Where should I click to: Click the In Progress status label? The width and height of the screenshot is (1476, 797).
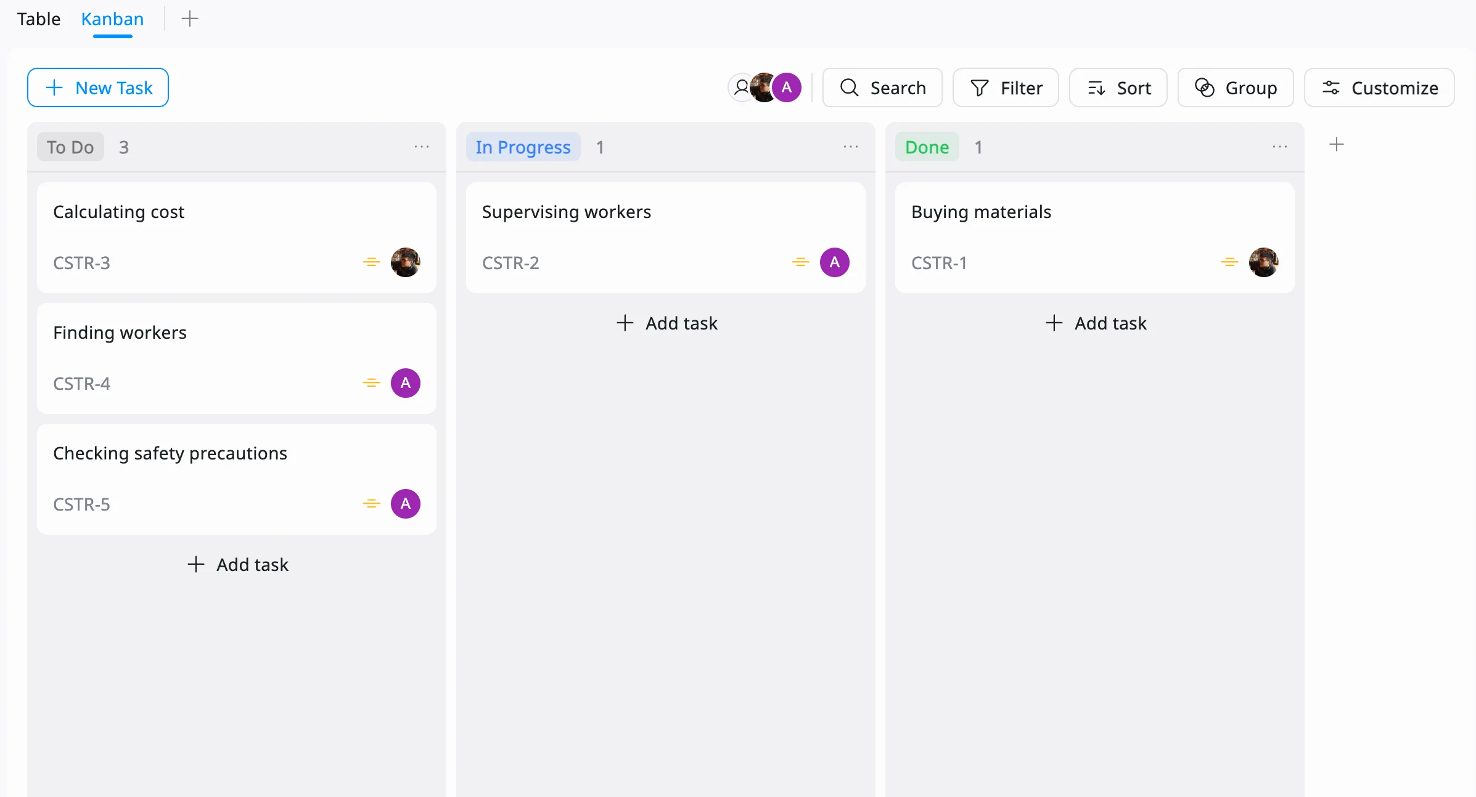(523, 147)
